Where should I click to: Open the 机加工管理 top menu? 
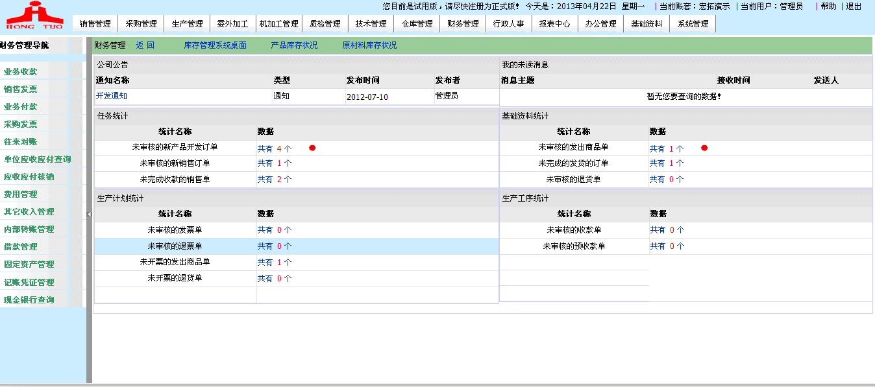click(x=278, y=24)
